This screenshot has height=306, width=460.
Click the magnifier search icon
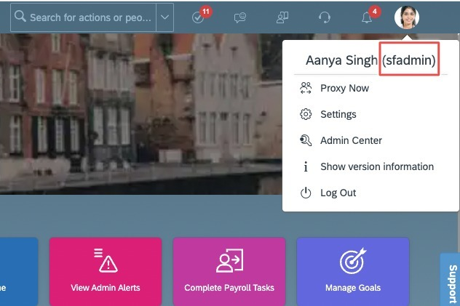coord(20,17)
